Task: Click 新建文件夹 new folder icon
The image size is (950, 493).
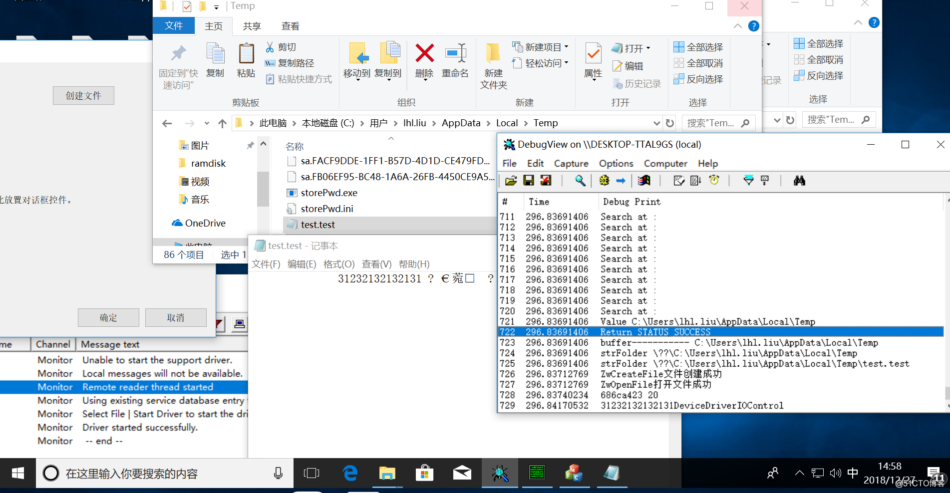Action: pos(493,66)
